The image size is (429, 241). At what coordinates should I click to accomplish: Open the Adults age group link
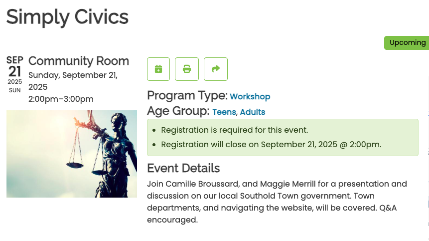(x=253, y=112)
